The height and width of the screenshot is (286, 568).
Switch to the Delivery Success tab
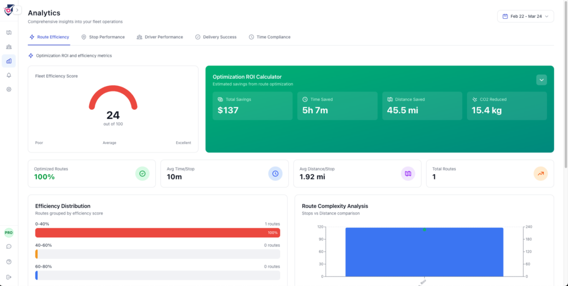(x=216, y=37)
